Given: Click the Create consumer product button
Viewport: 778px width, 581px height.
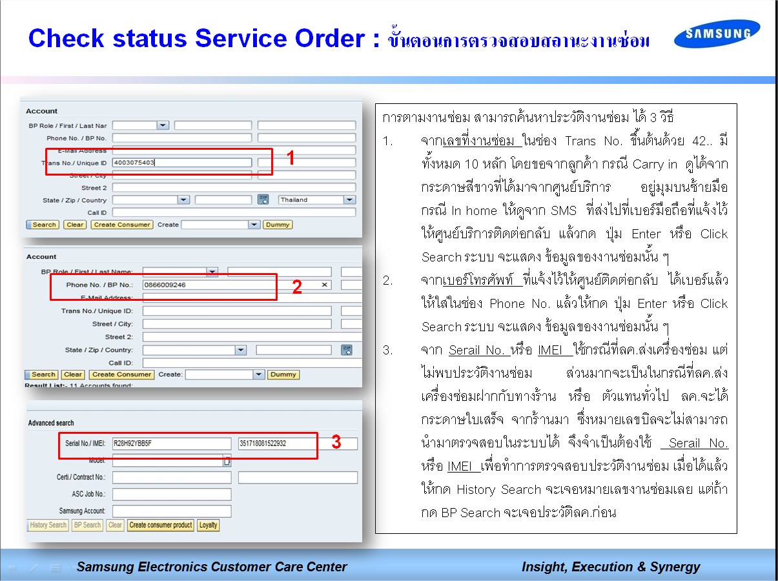Looking at the screenshot, I should [x=161, y=525].
